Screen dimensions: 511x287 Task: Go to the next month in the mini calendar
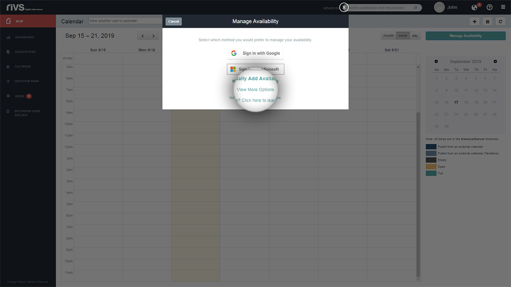pos(495,61)
